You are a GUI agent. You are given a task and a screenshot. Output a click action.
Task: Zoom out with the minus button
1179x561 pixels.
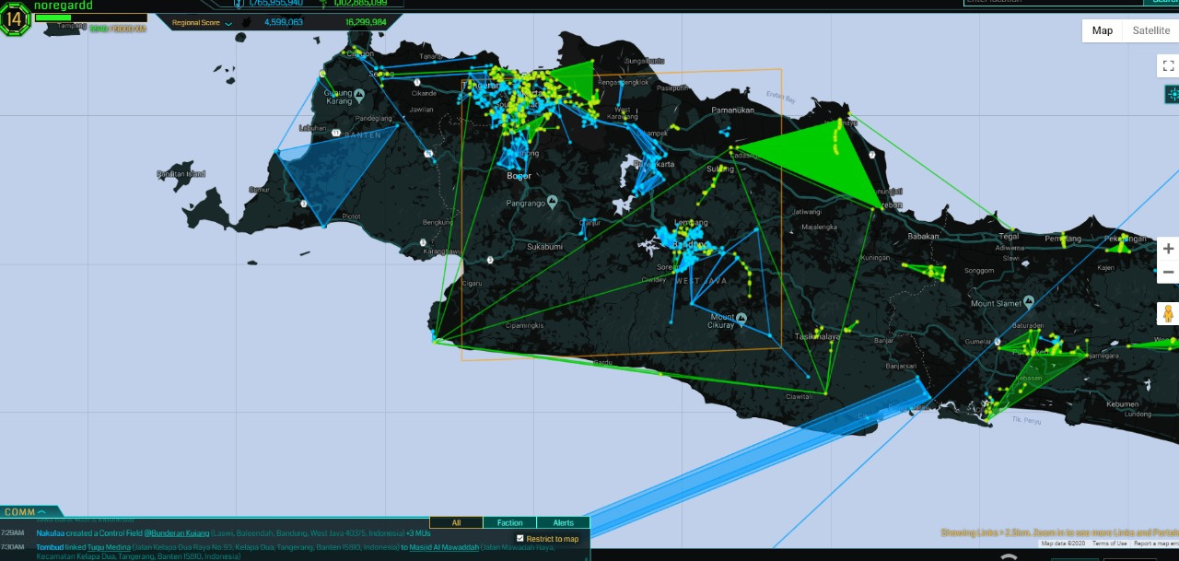[1168, 273]
